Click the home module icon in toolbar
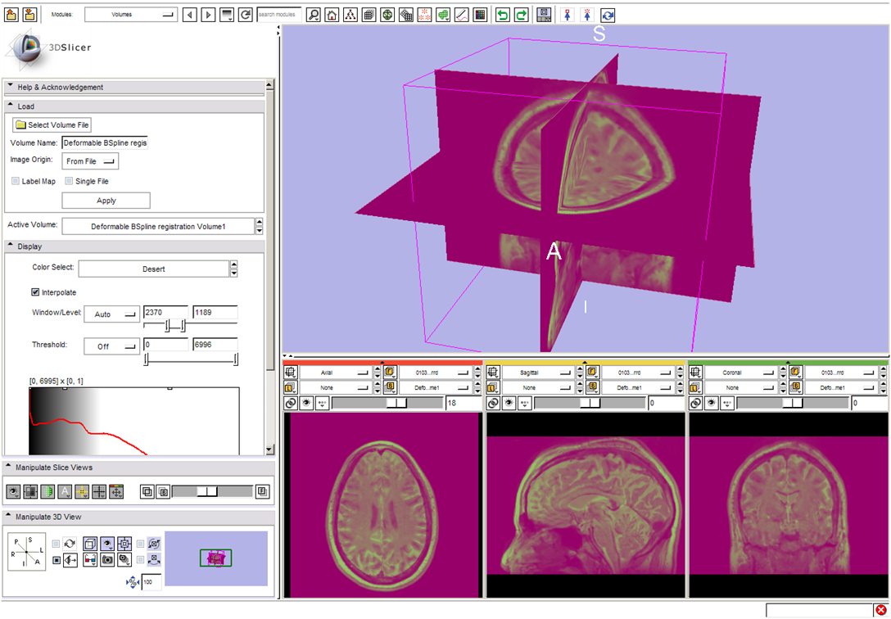Image resolution: width=891 pixels, height=619 pixels. 332,15
